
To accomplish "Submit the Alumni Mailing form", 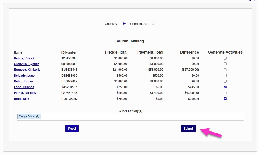I will pos(188,129).
